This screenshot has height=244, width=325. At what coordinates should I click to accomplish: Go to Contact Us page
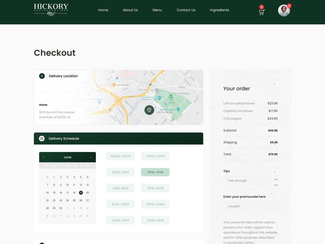(x=186, y=10)
